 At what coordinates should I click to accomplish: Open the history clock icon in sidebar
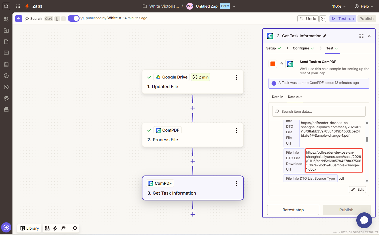[x=6, y=75]
